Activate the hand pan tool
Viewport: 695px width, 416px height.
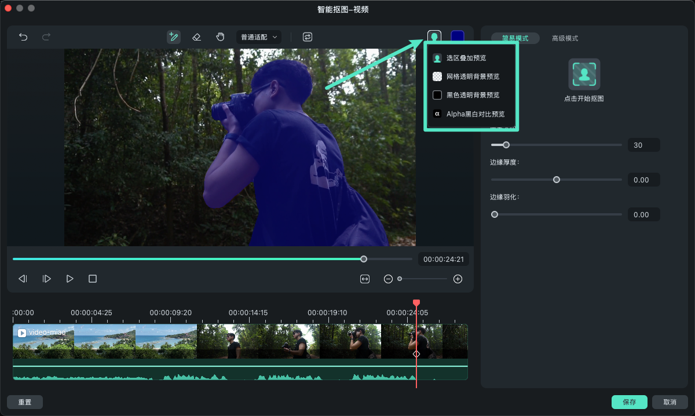(x=220, y=37)
